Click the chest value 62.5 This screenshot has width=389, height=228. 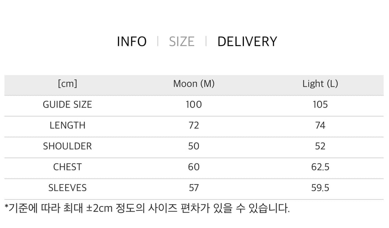pyautogui.click(x=320, y=167)
